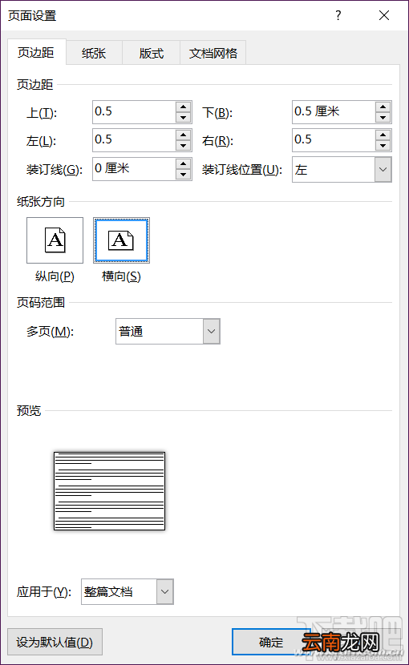Screen dimensions: 409x665
Task: Expand the 应用于 dropdown showing 整篇文档
Action: coord(164,591)
